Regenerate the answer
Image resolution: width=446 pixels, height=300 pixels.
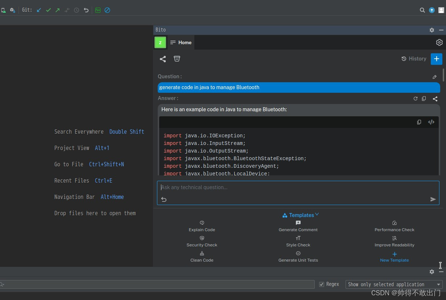[416, 99]
